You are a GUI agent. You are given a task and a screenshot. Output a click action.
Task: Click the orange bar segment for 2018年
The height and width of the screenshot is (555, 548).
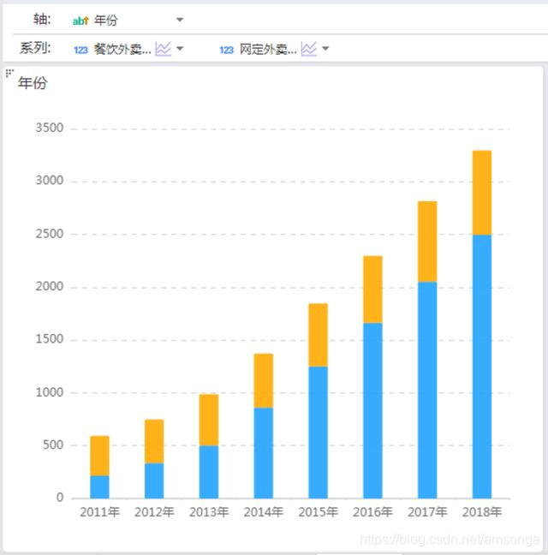(x=482, y=193)
